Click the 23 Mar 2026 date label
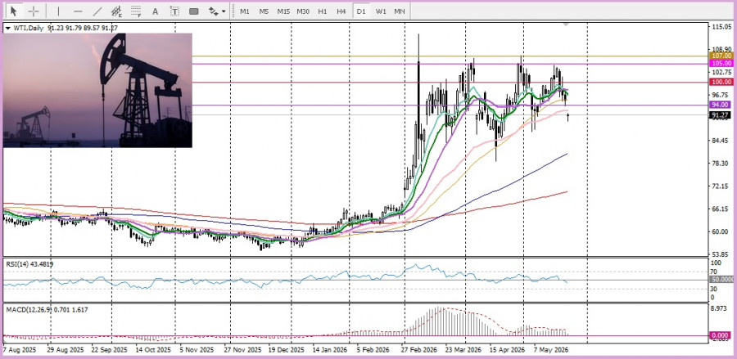 click(463, 350)
